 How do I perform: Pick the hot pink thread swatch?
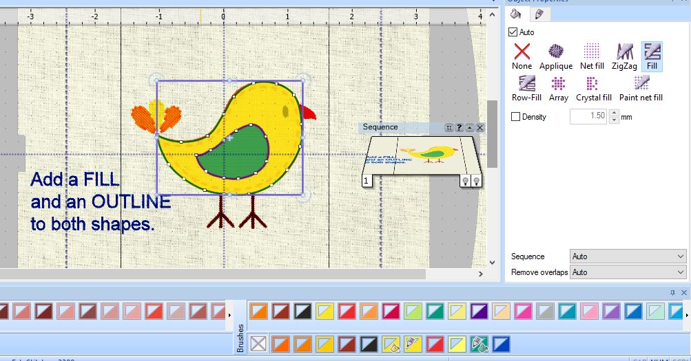point(523,311)
